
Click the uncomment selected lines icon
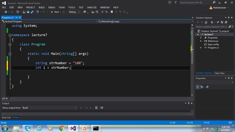pos(106,12)
